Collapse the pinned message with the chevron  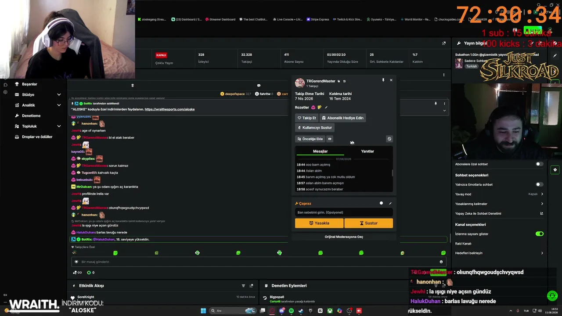(x=444, y=110)
